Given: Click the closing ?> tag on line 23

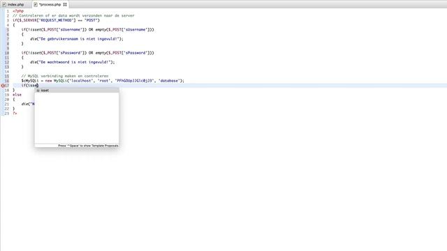Looking at the screenshot, I should 15,113.
